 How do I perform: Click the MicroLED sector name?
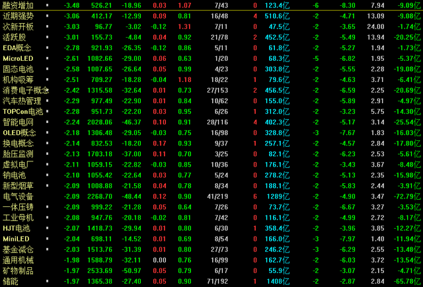click(x=18, y=58)
